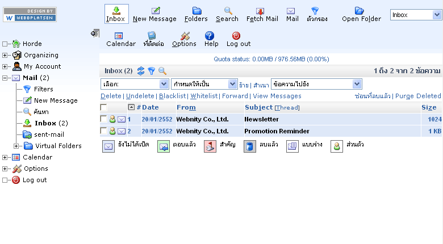
Task: Open the กำหนดให้เป็น mark-as dropdown
Action: [x=204, y=84]
